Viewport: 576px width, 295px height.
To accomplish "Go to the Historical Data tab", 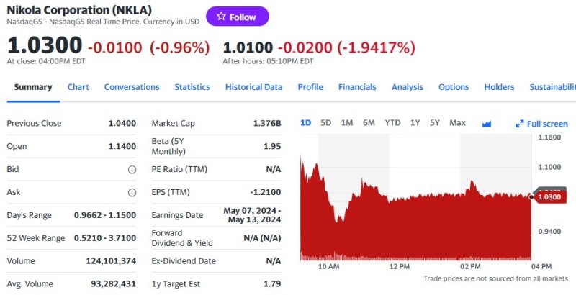I will click(253, 87).
